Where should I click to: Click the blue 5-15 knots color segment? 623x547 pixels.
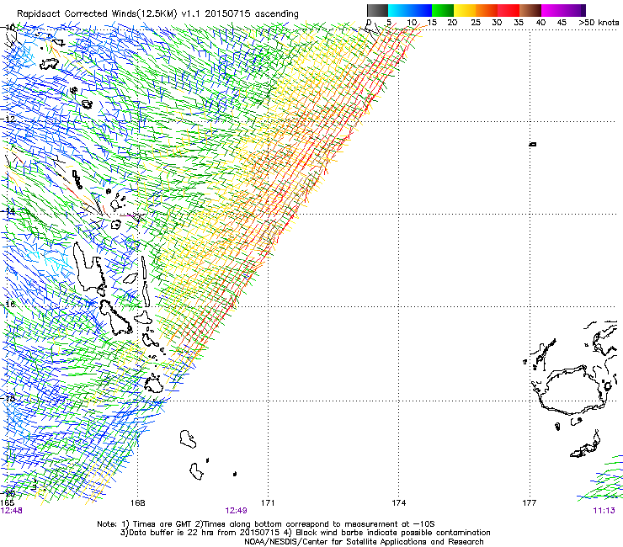click(x=410, y=10)
